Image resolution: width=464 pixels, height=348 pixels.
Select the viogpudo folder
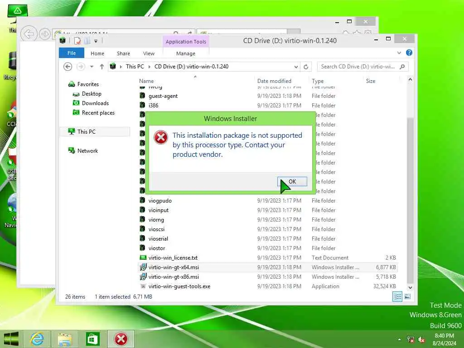(x=160, y=201)
